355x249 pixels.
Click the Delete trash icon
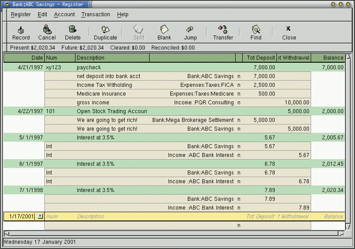pos(72,29)
